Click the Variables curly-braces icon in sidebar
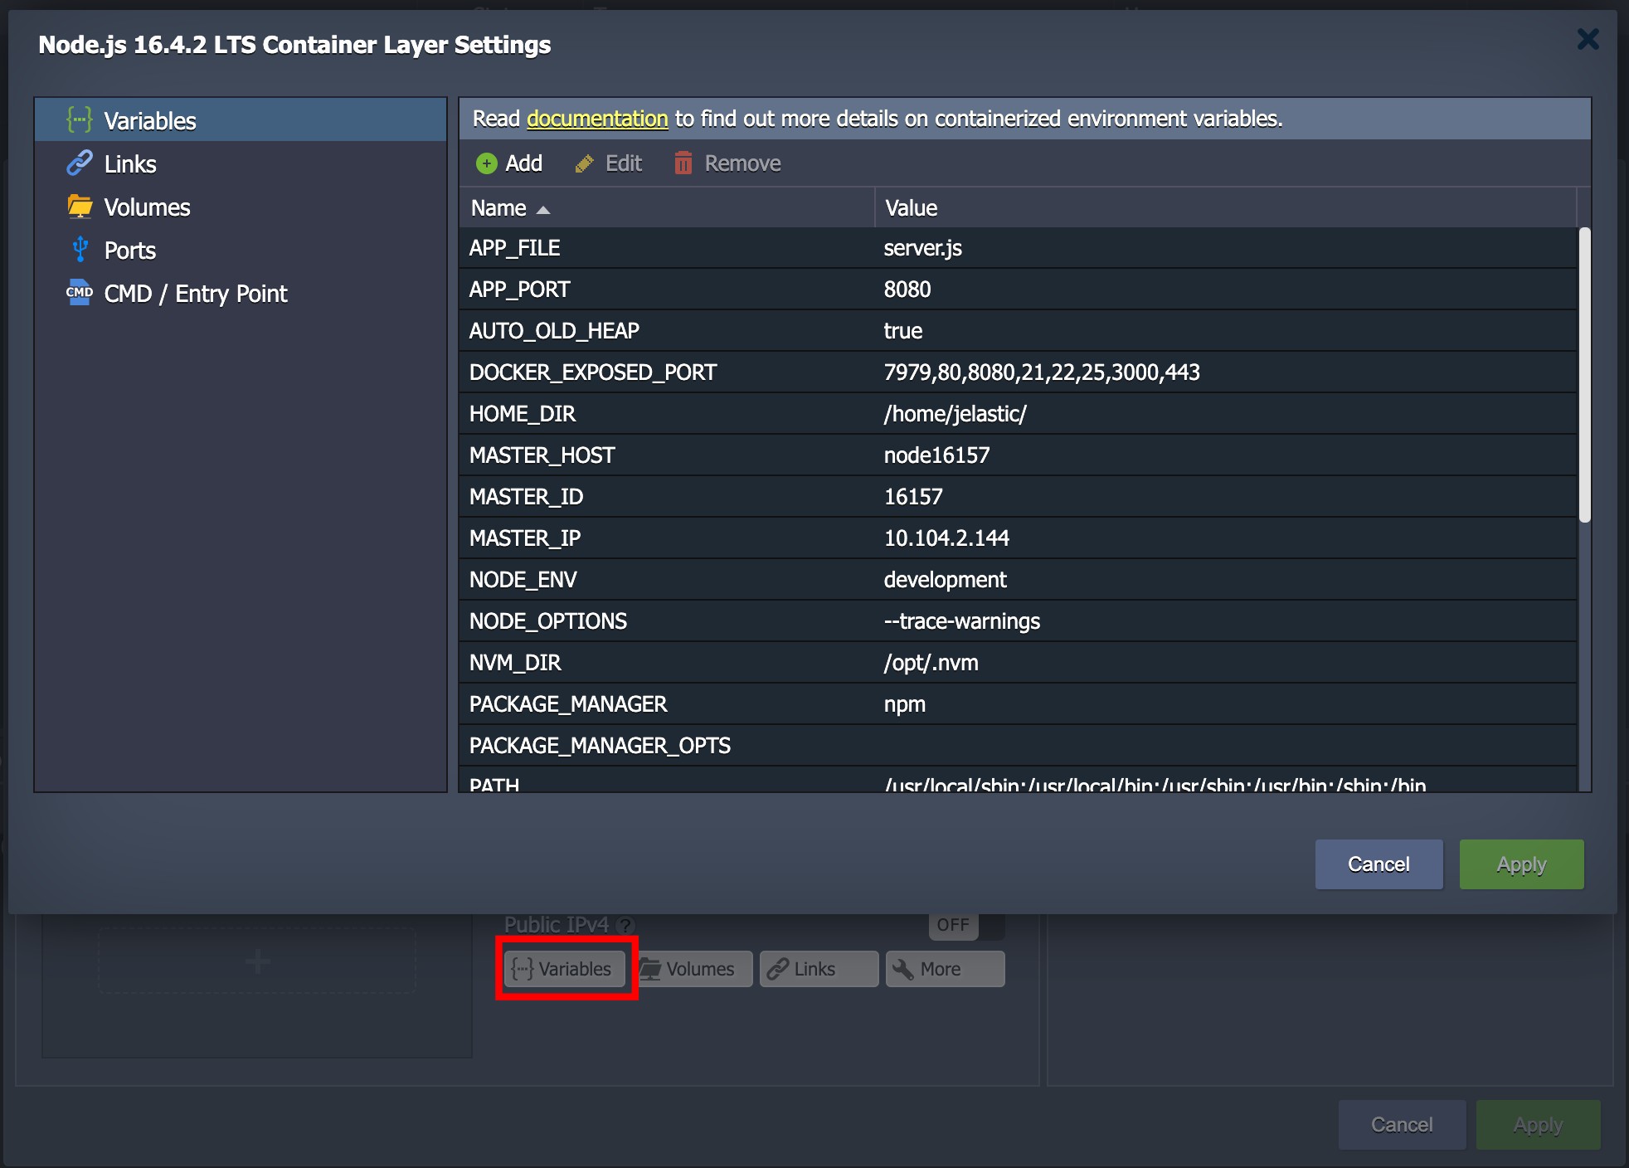Screen dimensions: 1629x1168 pyautogui.click(x=80, y=119)
